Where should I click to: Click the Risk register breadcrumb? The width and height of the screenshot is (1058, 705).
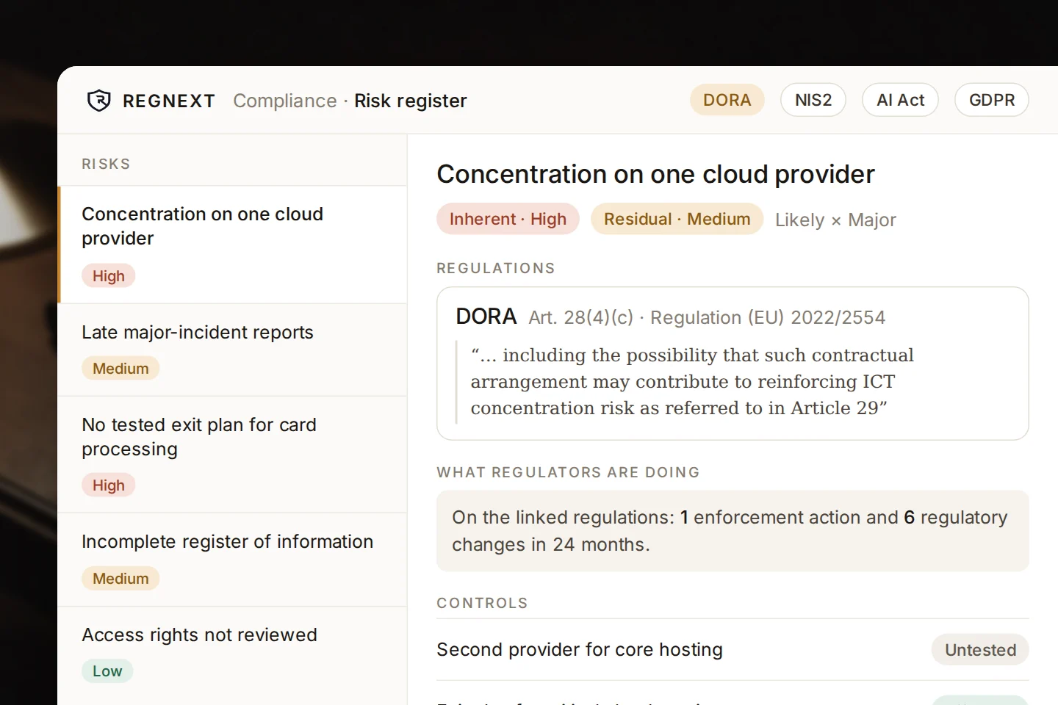411,101
